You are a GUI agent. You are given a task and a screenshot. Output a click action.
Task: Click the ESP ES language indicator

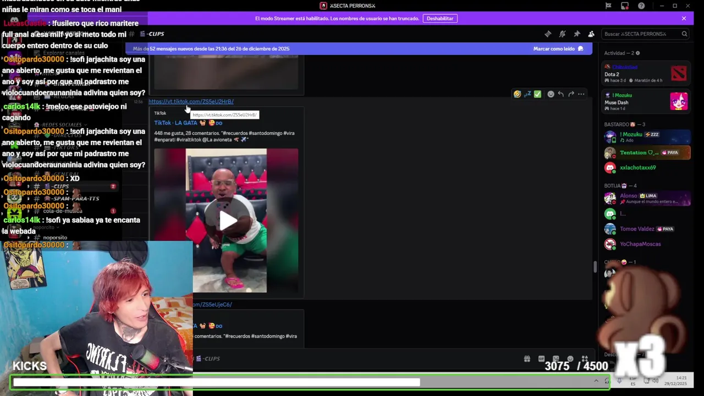[633, 381]
